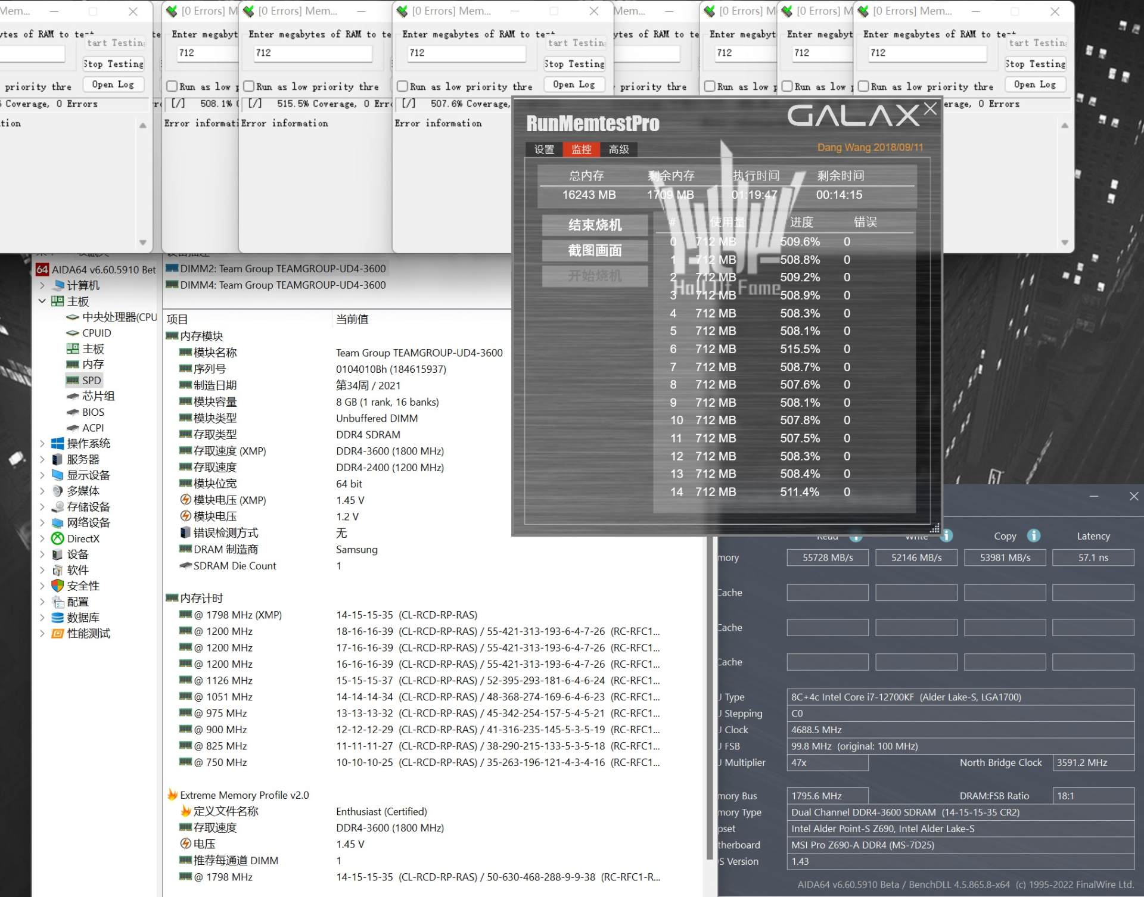Click the security shield icon labeled 安全性
The image size is (1144, 897).
[x=58, y=585]
